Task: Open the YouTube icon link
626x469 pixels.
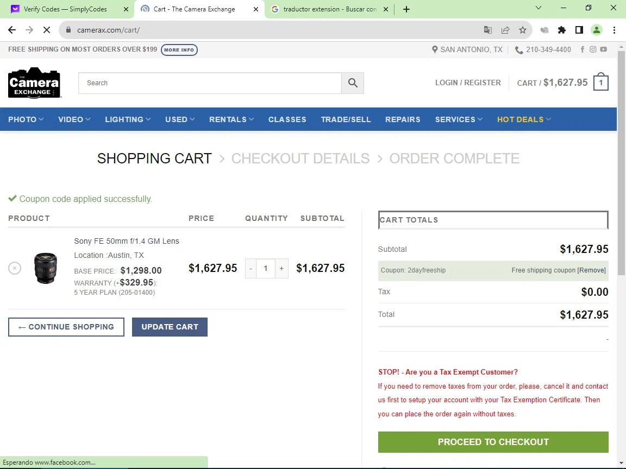Action: coord(603,49)
